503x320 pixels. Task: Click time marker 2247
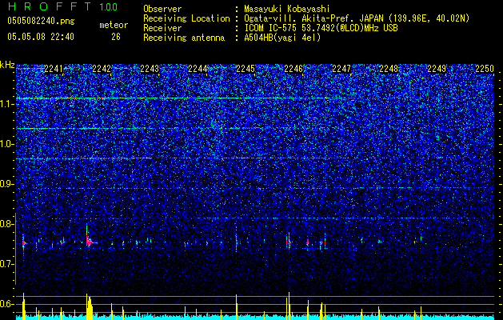click(x=341, y=69)
